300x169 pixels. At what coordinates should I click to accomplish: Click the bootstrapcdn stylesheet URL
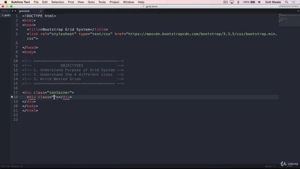202,34
